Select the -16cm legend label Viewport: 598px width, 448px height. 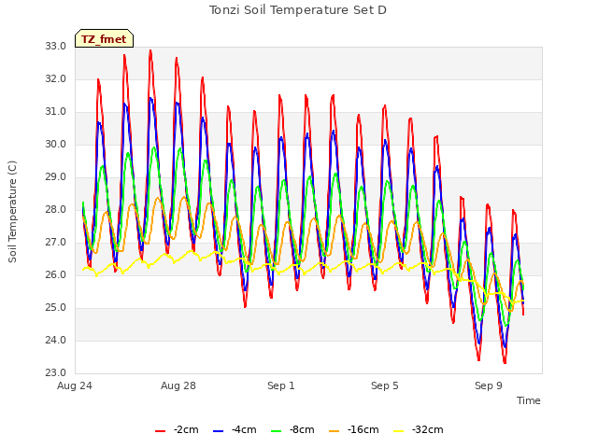[363, 430]
